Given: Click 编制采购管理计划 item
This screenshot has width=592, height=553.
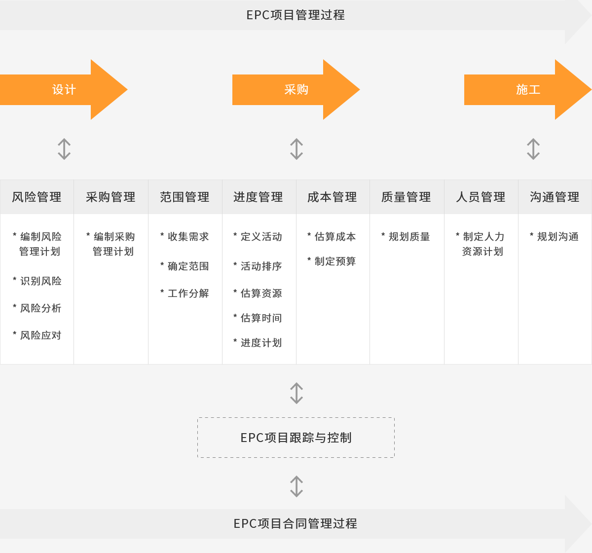Looking at the screenshot, I should pos(111,244).
